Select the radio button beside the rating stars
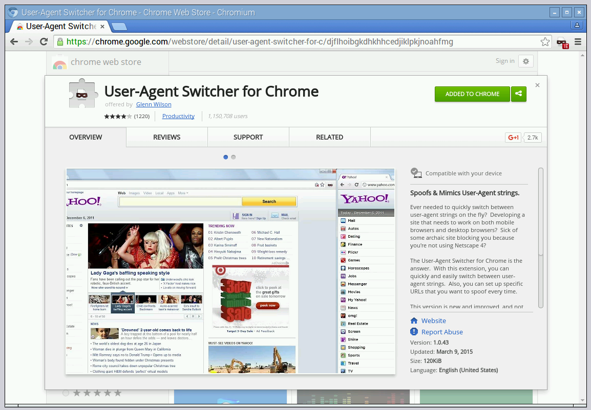The width and height of the screenshot is (591, 410). (66, 393)
